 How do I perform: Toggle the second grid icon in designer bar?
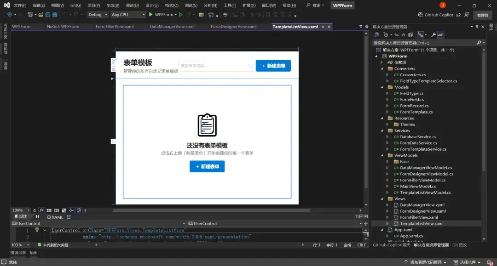57,210
